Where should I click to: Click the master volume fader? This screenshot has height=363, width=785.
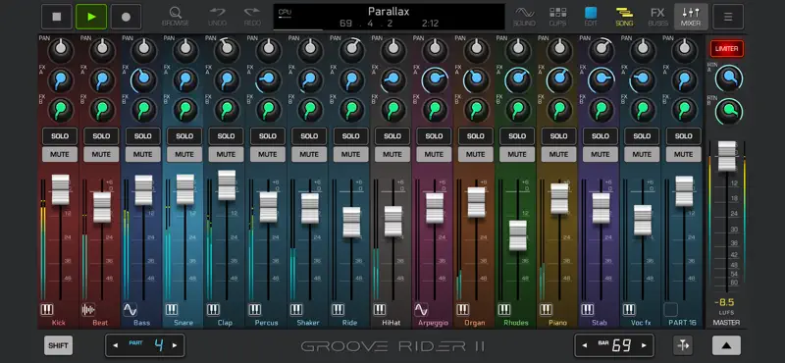727,156
